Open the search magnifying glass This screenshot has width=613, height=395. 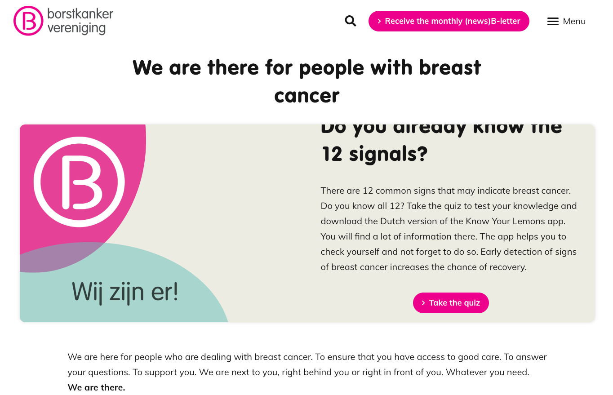pos(351,21)
